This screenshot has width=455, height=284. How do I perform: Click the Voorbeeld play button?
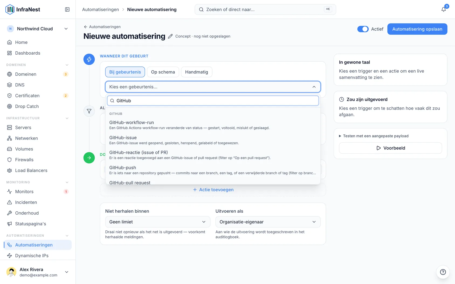(x=391, y=148)
